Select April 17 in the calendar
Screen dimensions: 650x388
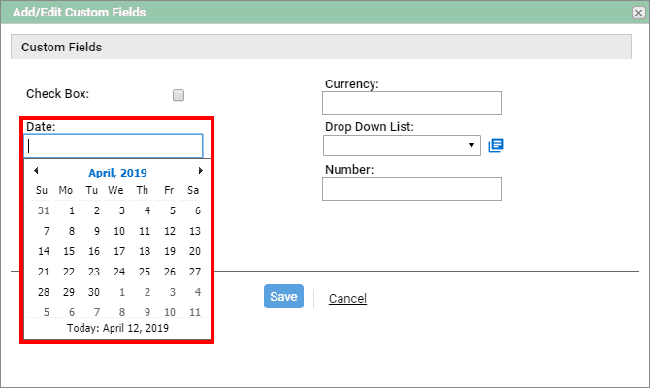pyautogui.click(x=119, y=251)
